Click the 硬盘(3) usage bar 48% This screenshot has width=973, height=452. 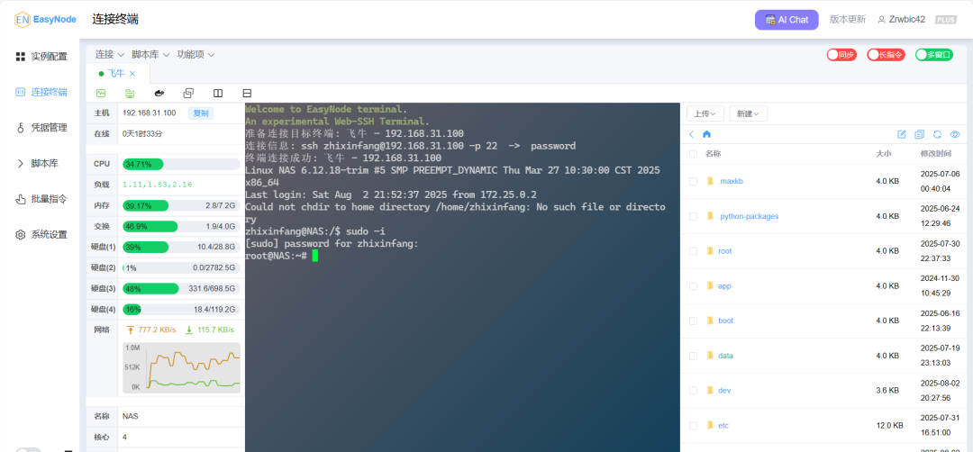coord(181,288)
